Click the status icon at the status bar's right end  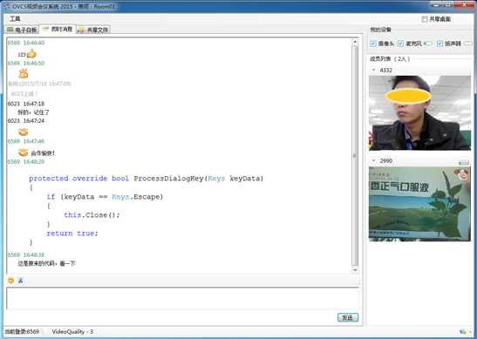tap(463, 331)
